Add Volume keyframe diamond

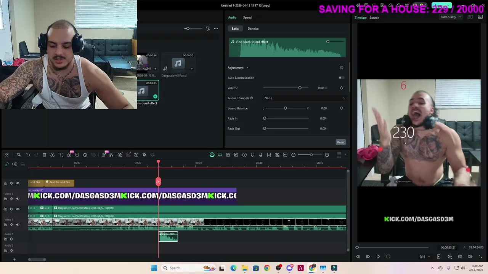[x=342, y=88]
